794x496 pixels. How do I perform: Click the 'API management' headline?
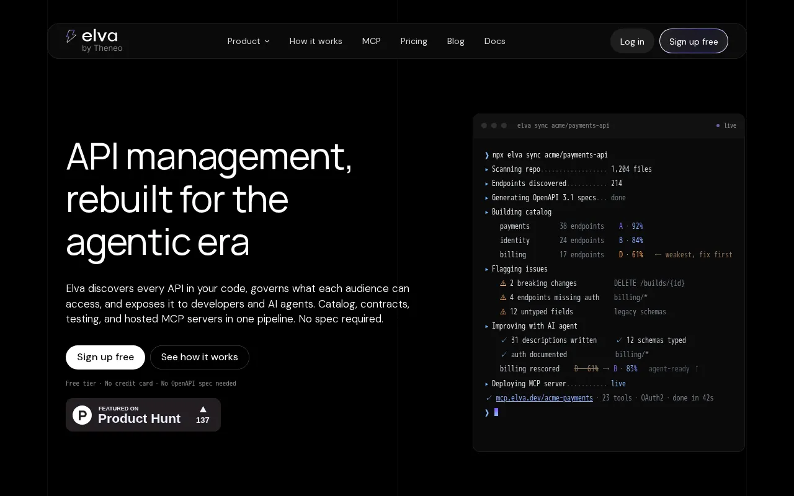pyautogui.click(x=209, y=156)
